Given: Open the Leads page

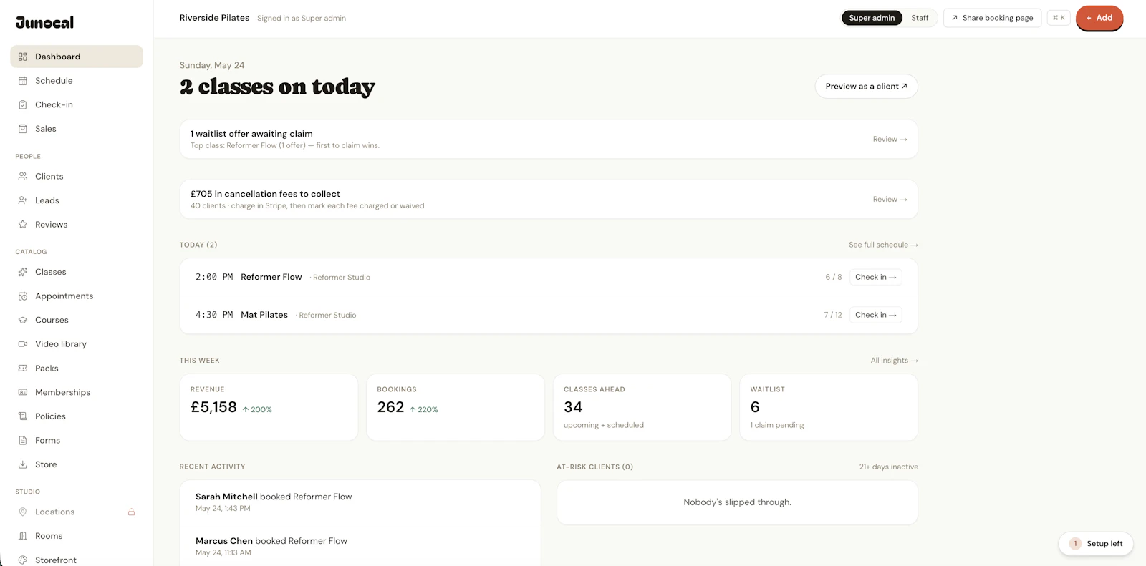Looking at the screenshot, I should (77, 200).
